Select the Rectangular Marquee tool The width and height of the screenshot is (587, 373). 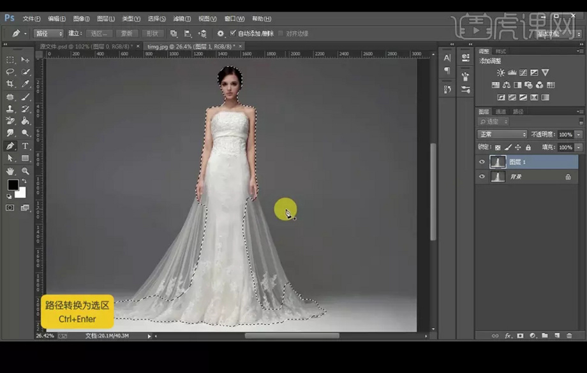pos(10,60)
